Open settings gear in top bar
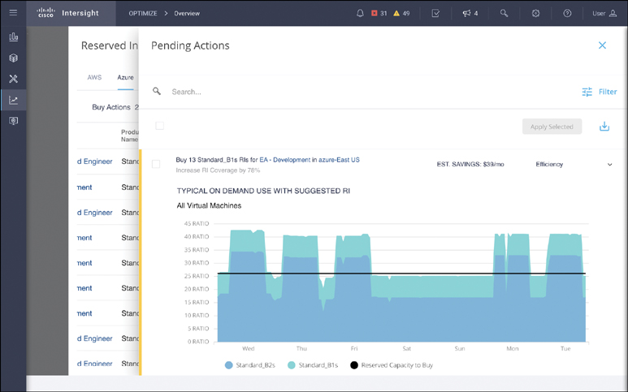Screen dimensions: 628x392 [535, 13]
